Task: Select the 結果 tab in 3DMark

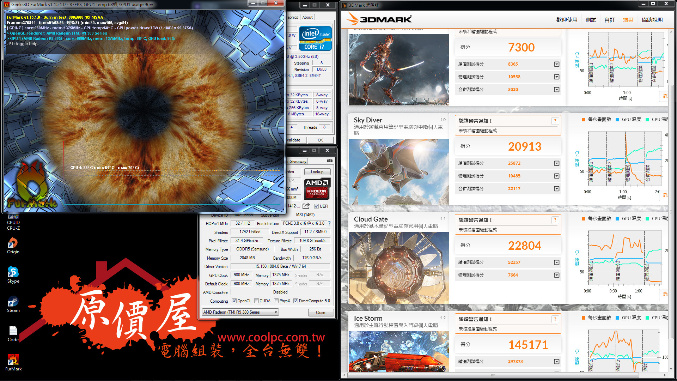Action: 628,20
